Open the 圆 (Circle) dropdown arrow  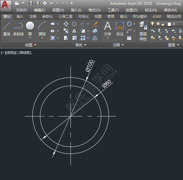(x=30, y=38)
